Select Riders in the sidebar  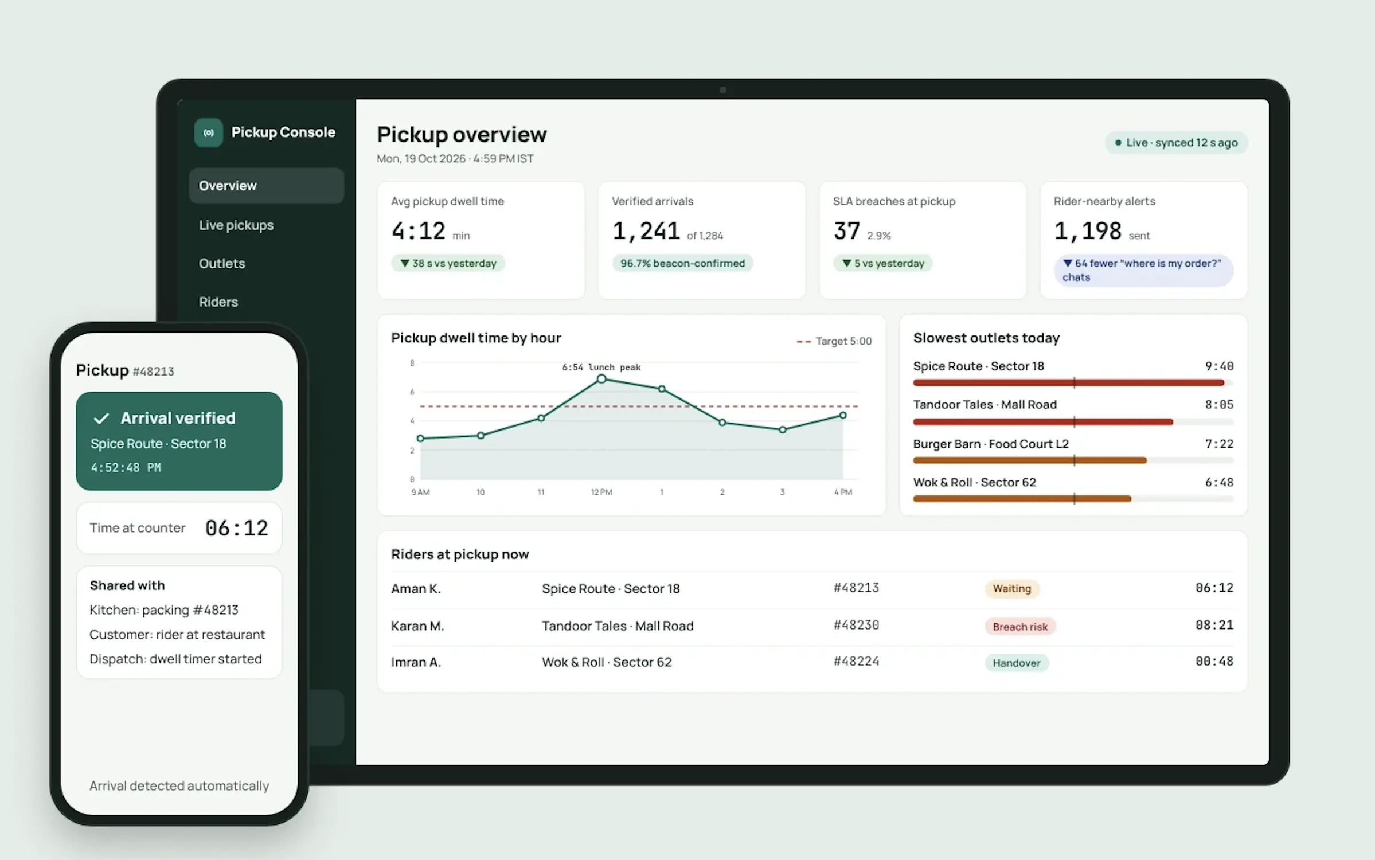tap(218, 302)
